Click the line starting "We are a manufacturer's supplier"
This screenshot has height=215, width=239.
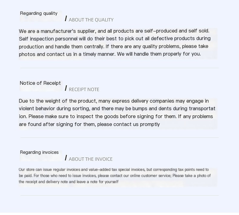[x=114, y=31]
